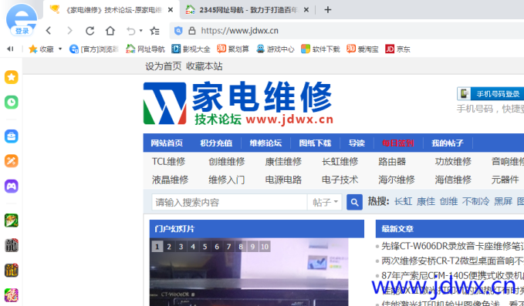Click the security shield icon in address bar
This screenshot has width=524, height=306.
(178, 31)
